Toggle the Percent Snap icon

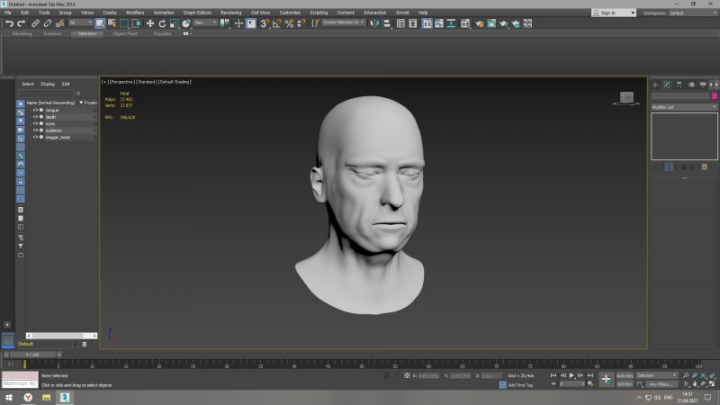(x=289, y=23)
